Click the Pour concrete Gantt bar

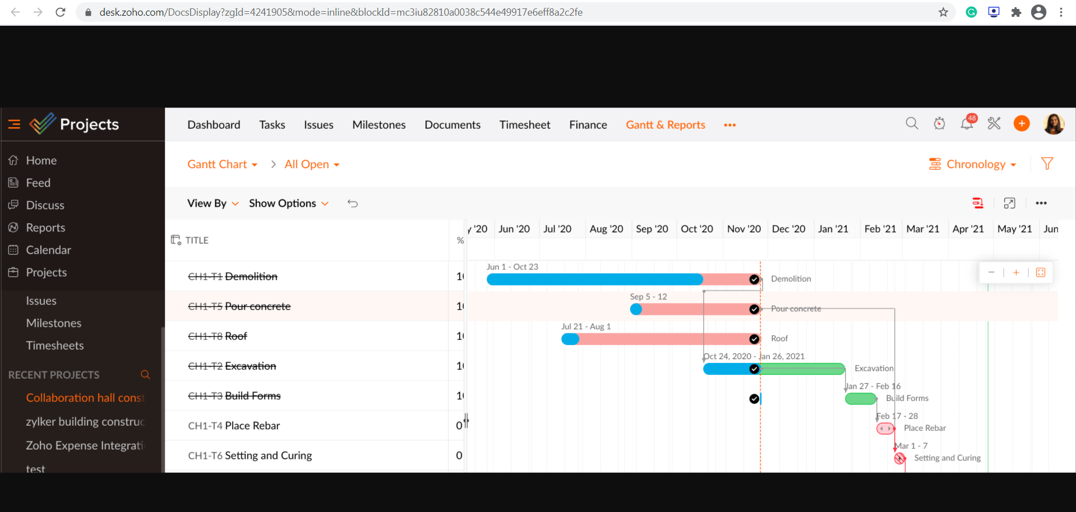[695, 309]
